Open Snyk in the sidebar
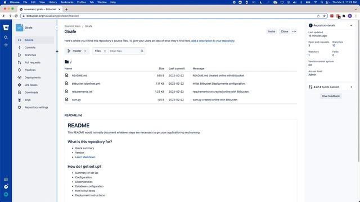Image resolution: width=360 pixels, height=202 pixels. click(35, 100)
